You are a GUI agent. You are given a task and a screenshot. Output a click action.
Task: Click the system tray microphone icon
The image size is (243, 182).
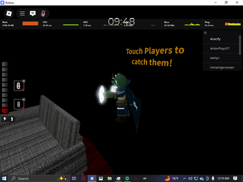pyautogui.click(x=213, y=179)
